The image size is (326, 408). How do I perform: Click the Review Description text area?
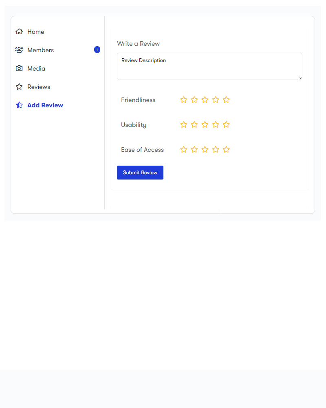coord(209,67)
